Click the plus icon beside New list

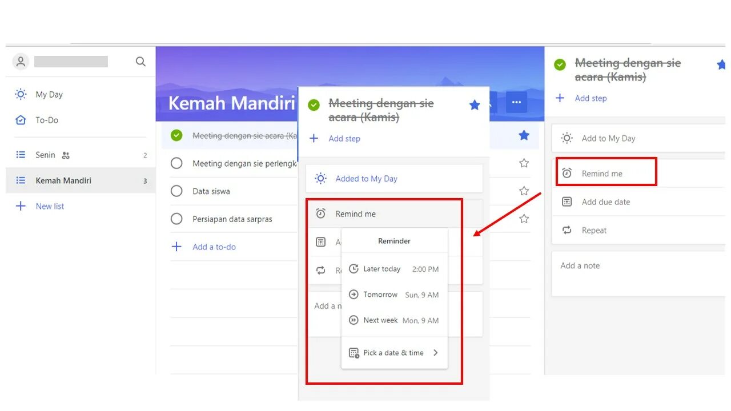click(x=21, y=206)
